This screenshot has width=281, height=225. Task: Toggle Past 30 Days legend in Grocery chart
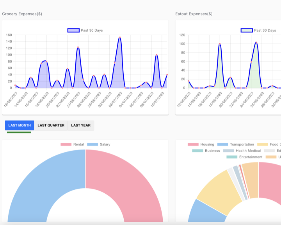click(85, 31)
